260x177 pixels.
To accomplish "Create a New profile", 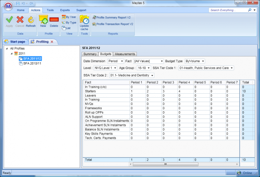I will pyautogui.click(x=43, y=20).
